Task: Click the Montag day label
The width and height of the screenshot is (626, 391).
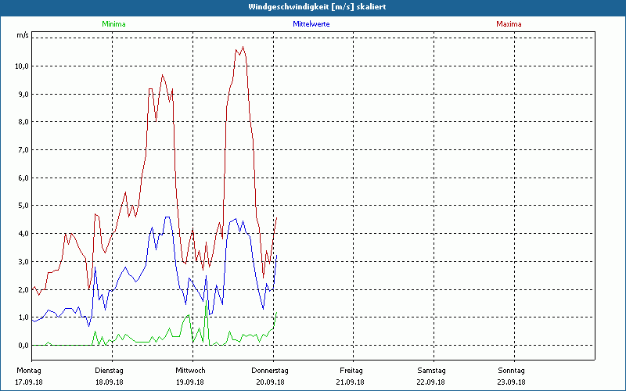Action: 29,371
